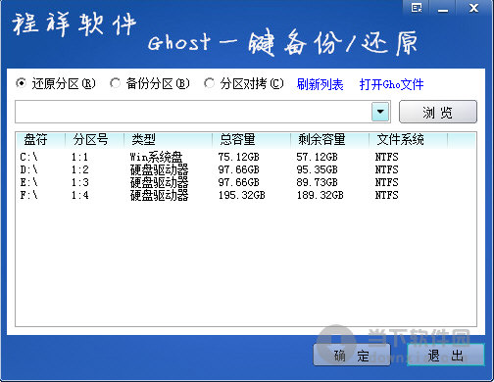Image resolution: width=494 pixels, height=382 pixels.
Task: Click partition number 1:3
Action: (x=79, y=182)
